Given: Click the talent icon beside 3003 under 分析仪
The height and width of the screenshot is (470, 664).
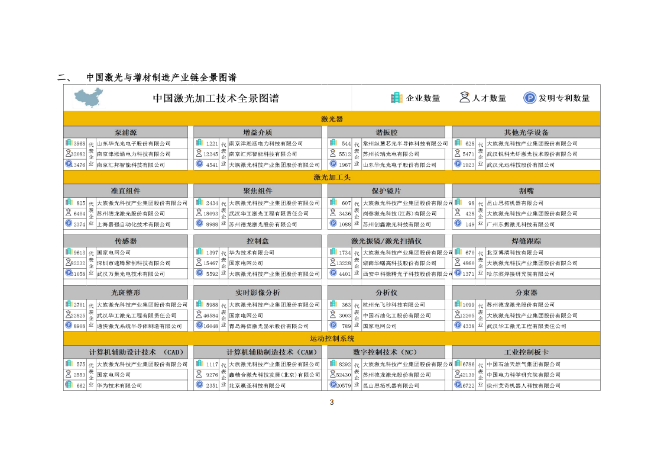Looking at the screenshot, I should point(333,316).
